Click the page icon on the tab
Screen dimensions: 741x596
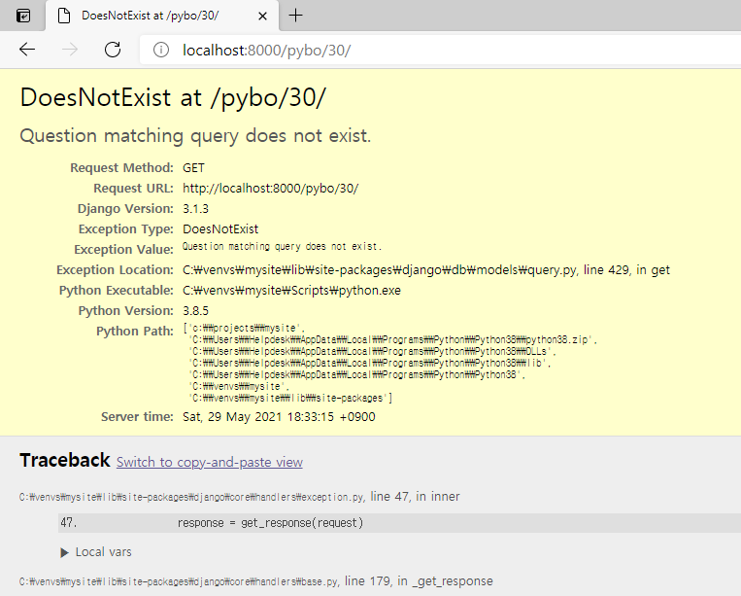tap(64, 16)
